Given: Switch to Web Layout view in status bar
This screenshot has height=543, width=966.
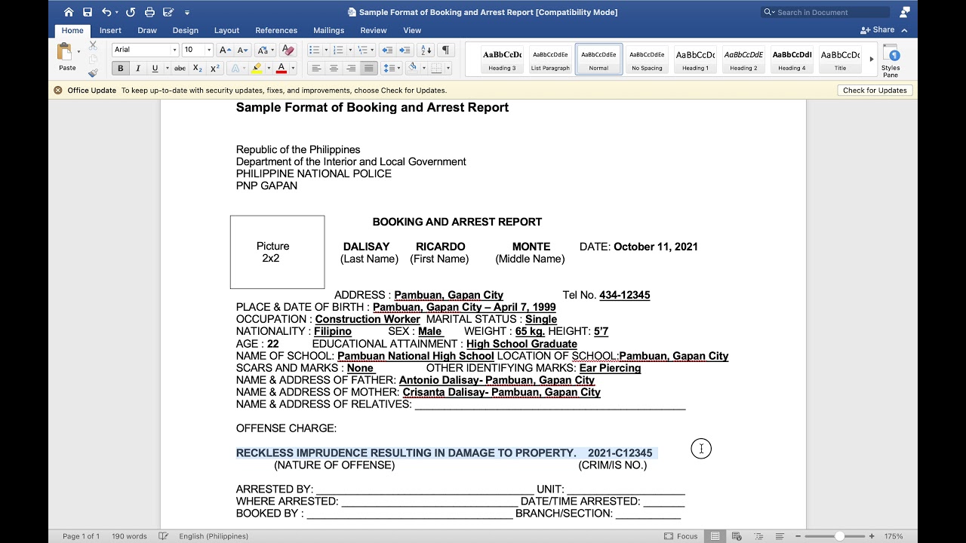Looking at the screenshot, I should coord(737,536).
